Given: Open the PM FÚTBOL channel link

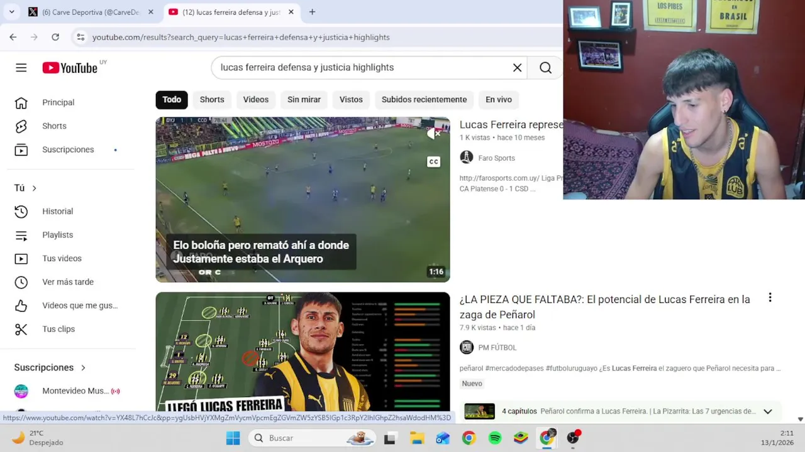Looking at the screenshot, I should pyautogui.click(x=497, y=348).
